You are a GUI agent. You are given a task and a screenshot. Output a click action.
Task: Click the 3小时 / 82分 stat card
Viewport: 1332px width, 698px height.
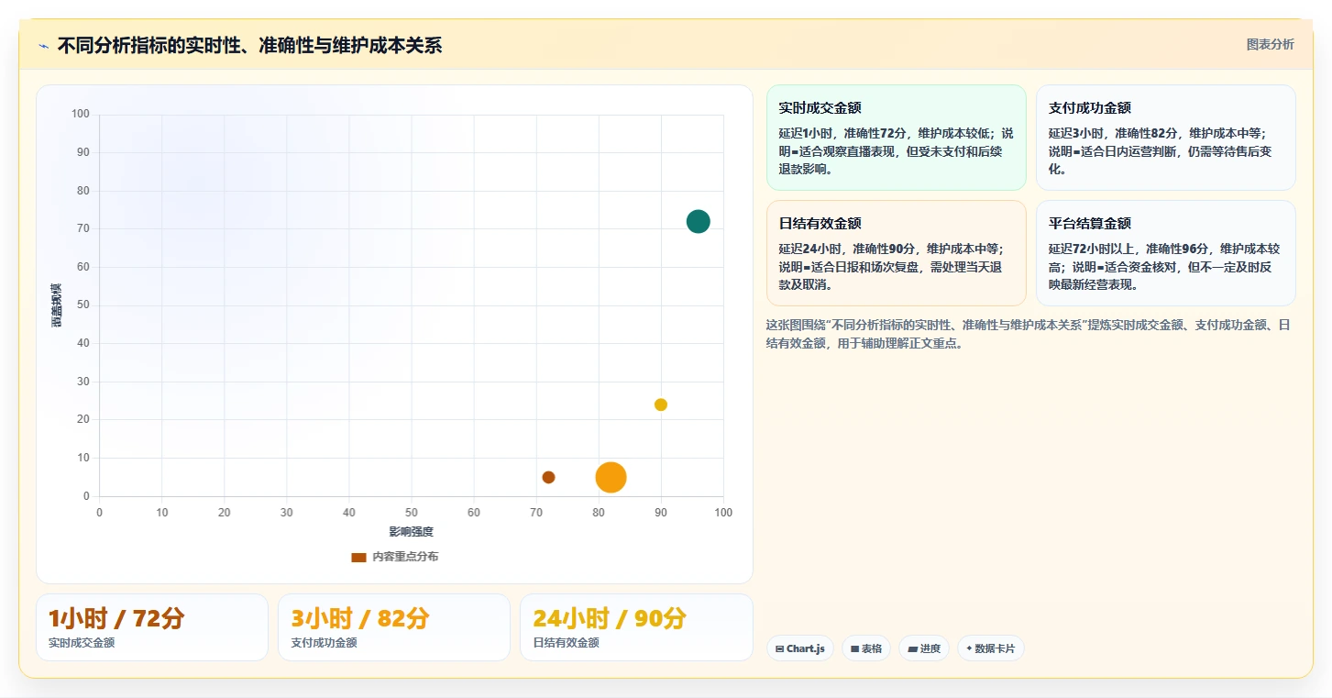click(394, 627)
